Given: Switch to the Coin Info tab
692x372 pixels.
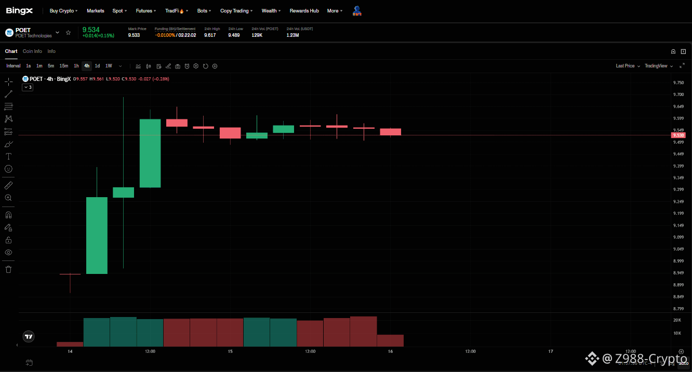Looking at the screenshot, I should (x=32, y=51).
